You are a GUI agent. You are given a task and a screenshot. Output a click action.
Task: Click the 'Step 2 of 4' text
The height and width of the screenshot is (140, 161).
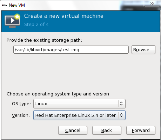coord(36,25)
